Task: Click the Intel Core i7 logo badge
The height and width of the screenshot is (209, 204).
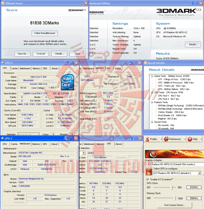Action: tap(67, 82)
